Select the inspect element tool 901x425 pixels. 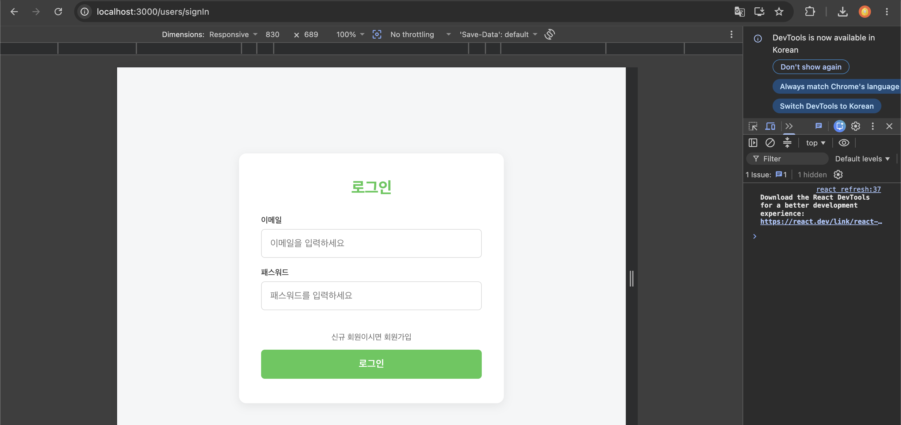pos(753,126)
